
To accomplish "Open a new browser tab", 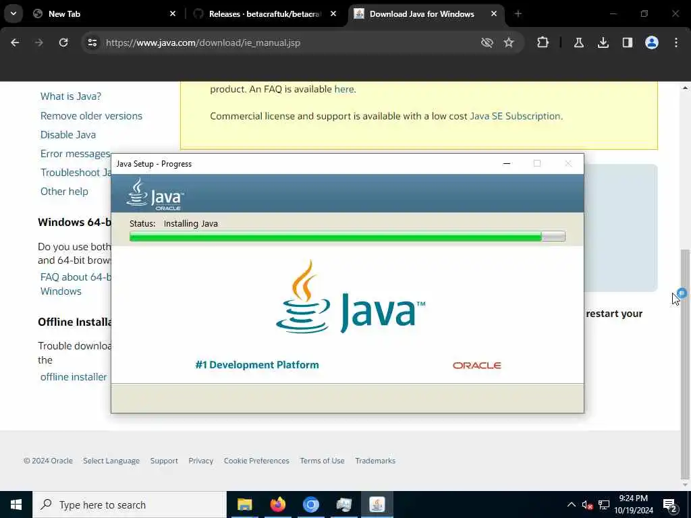I will coord(518,14).
